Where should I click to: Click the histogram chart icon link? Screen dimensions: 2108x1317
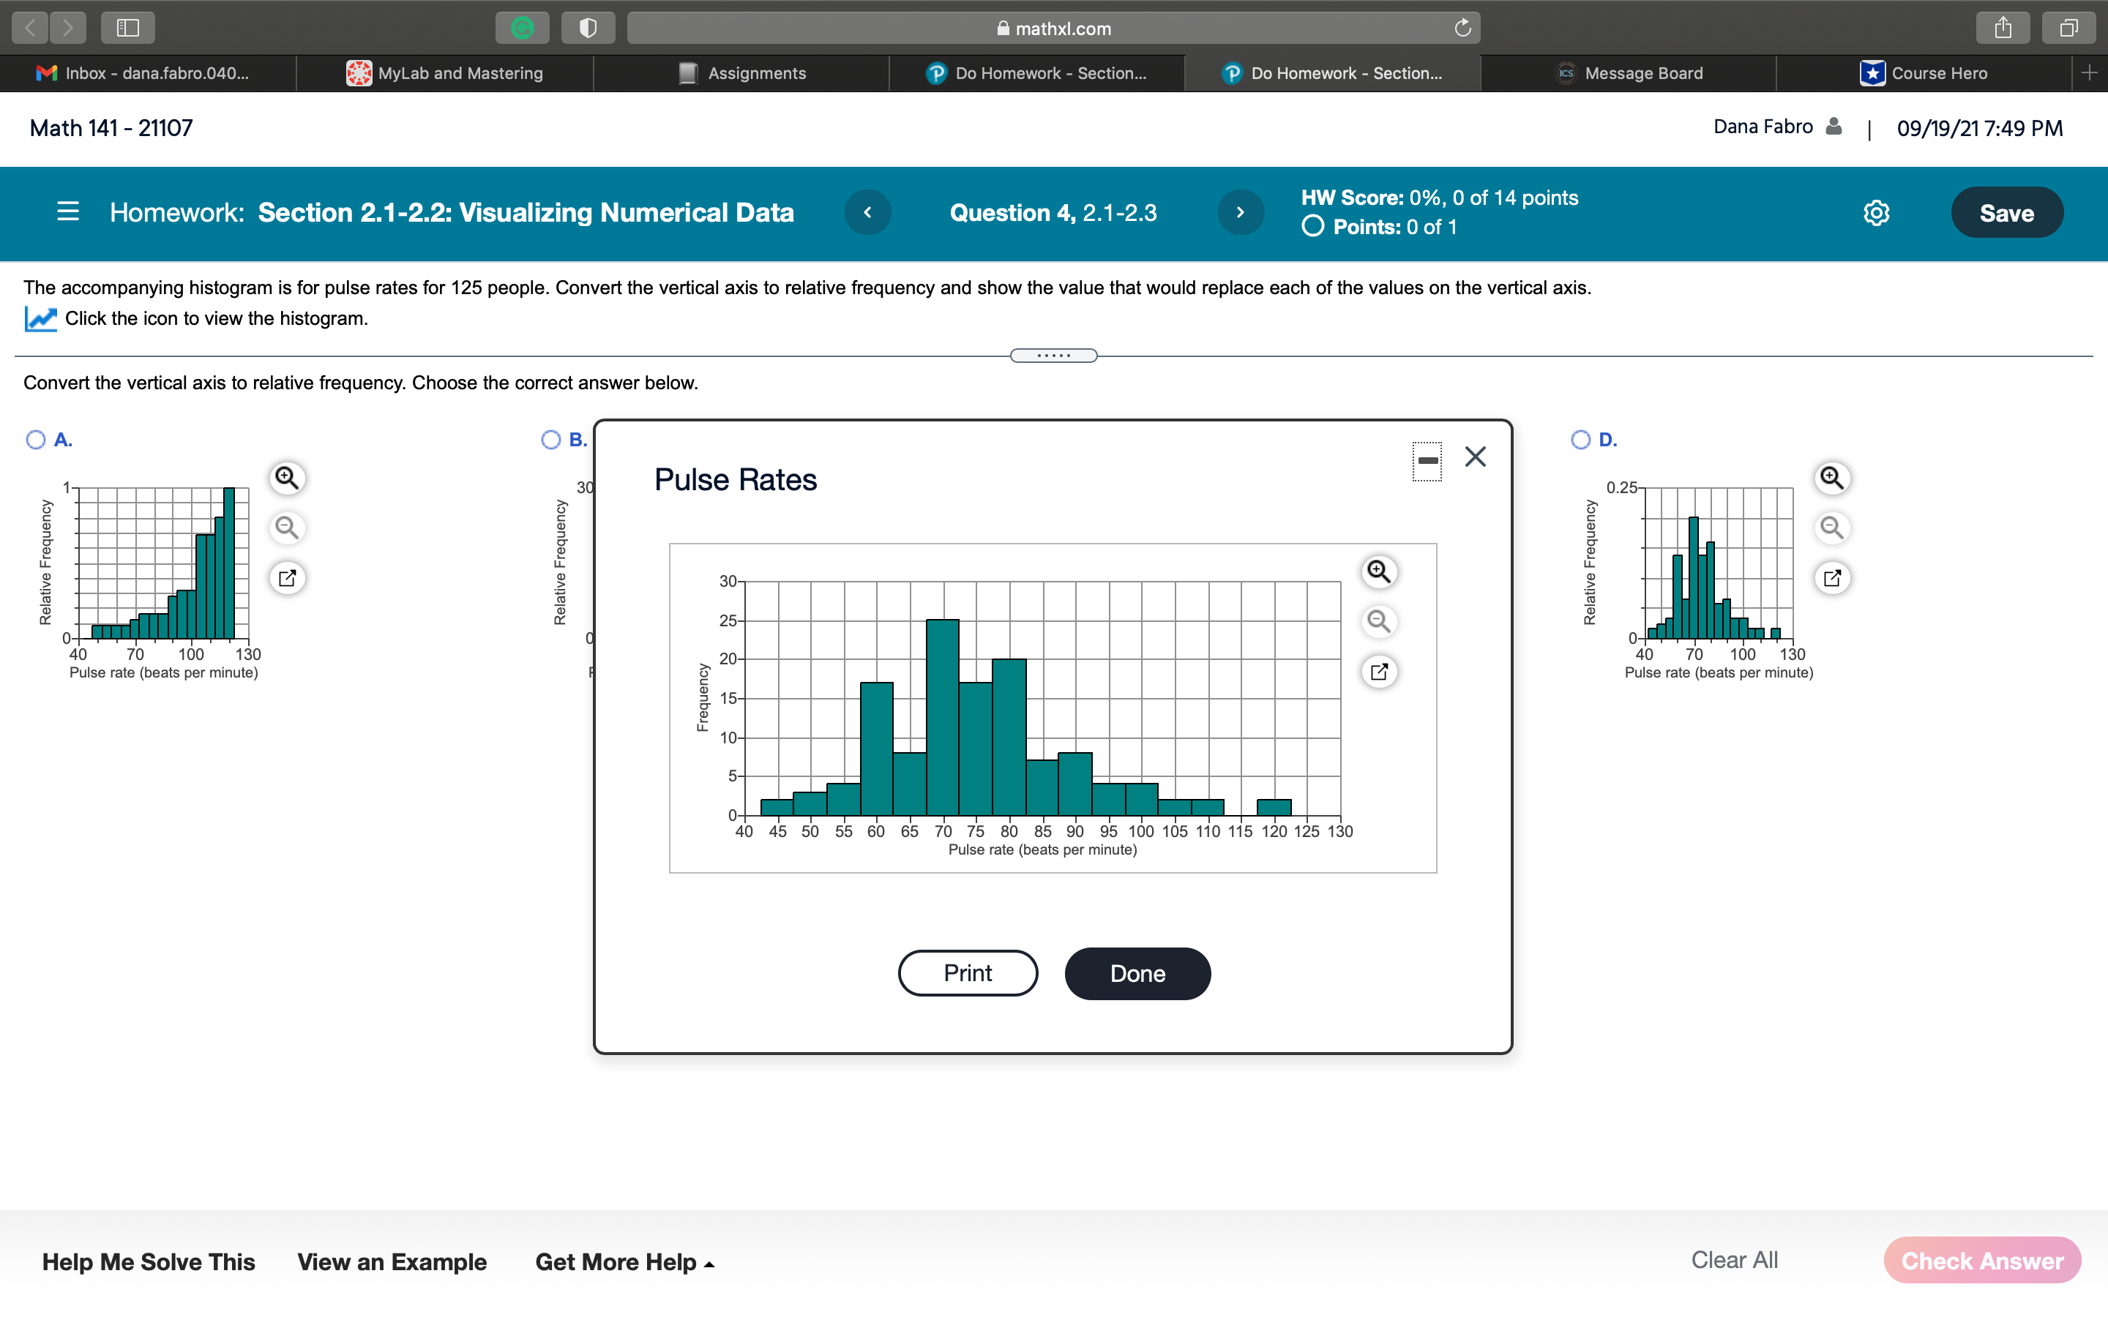click(40, 319)
